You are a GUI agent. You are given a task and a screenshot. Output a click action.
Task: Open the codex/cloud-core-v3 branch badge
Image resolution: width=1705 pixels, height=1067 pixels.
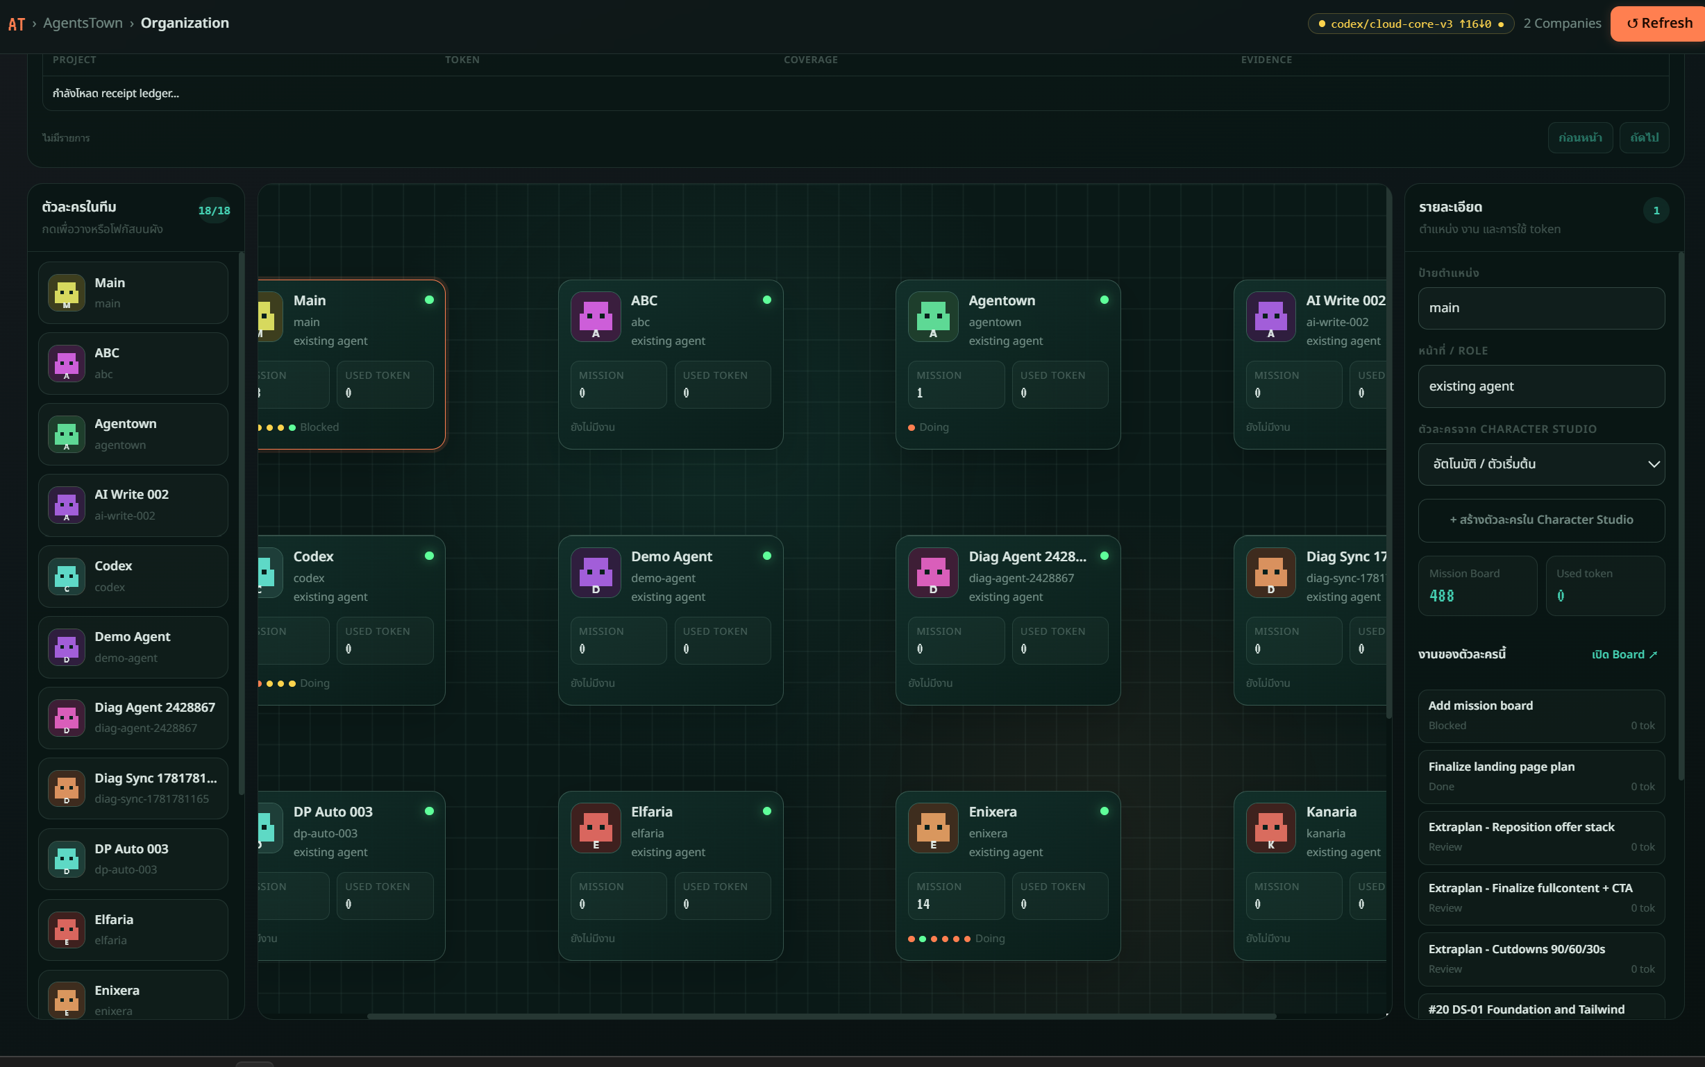pyautogui.click(x=1411, y=24)
